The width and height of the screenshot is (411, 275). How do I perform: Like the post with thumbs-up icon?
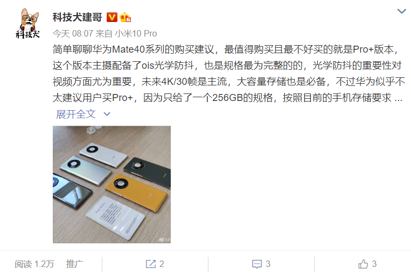tap(363, 264)
